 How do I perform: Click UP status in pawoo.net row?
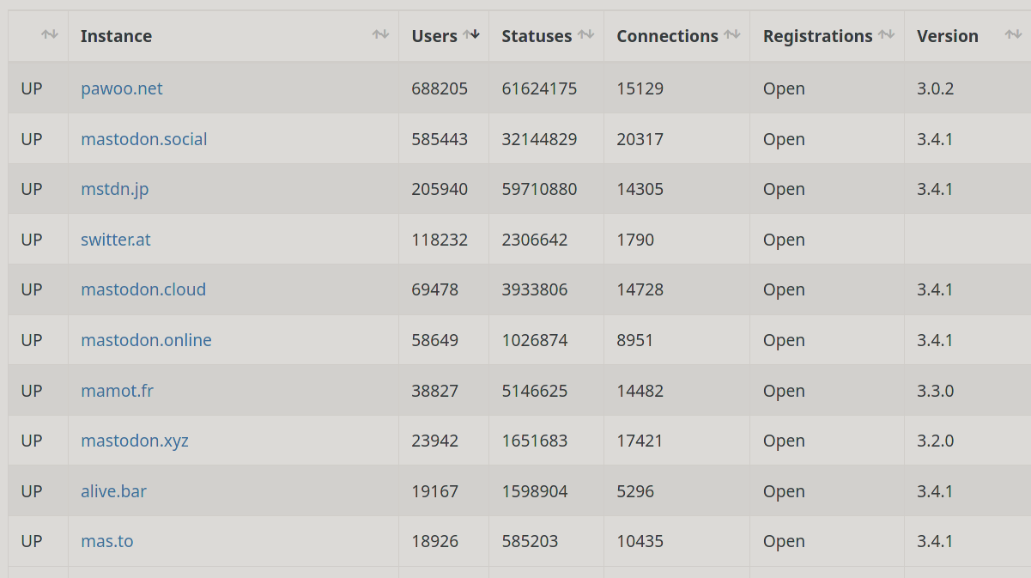pos(32,88)
